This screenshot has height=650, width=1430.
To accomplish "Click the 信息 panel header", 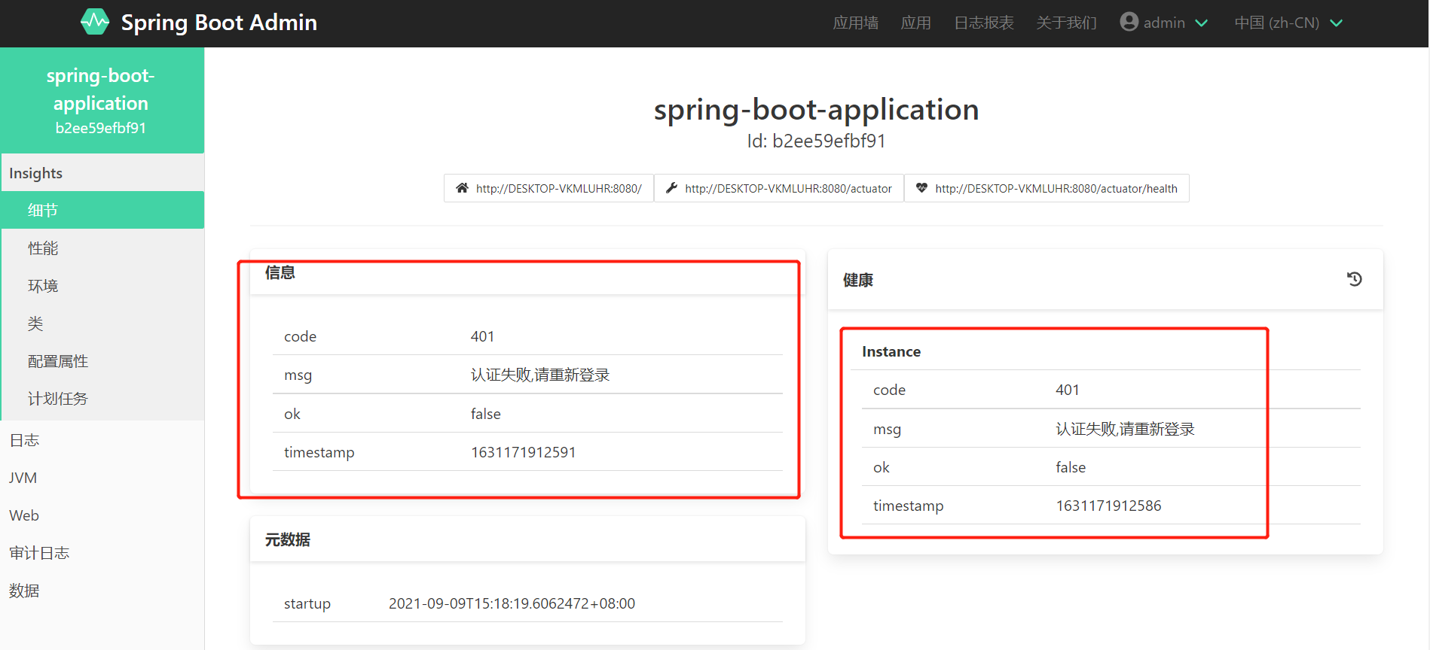I will coord(527,272).
